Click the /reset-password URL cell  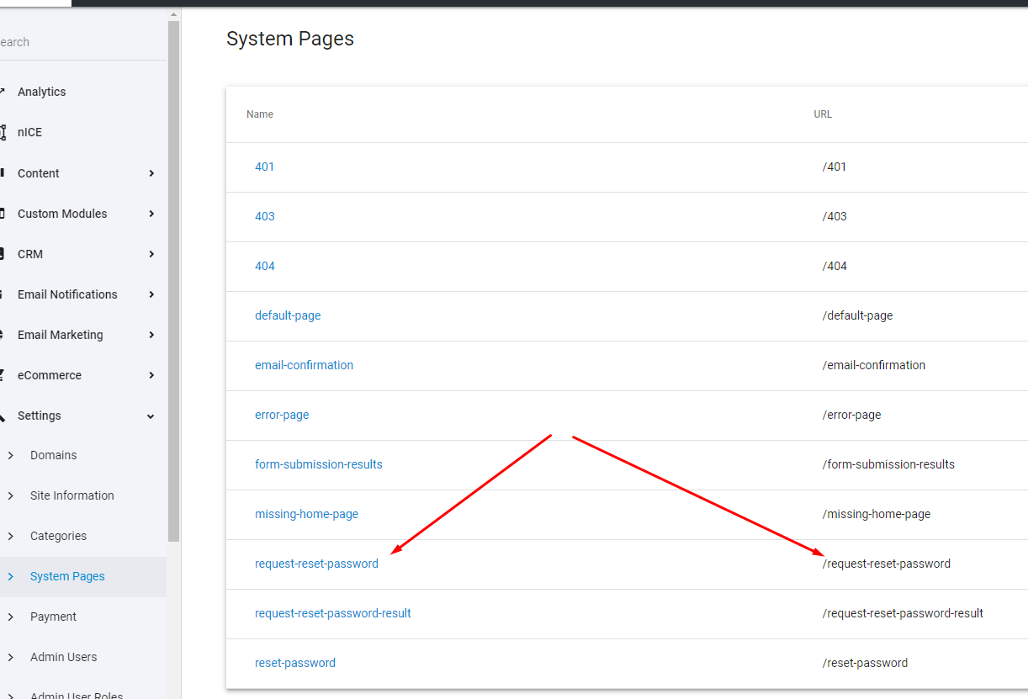tap(866, 663)
